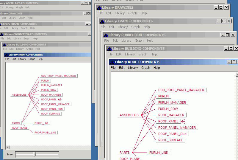Click the Scale slider thumb in left window

pyautogui.click(x=35, y=154)
